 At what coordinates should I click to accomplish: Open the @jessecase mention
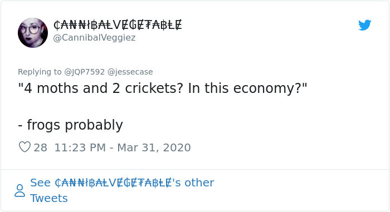click(x=130, y=72)
